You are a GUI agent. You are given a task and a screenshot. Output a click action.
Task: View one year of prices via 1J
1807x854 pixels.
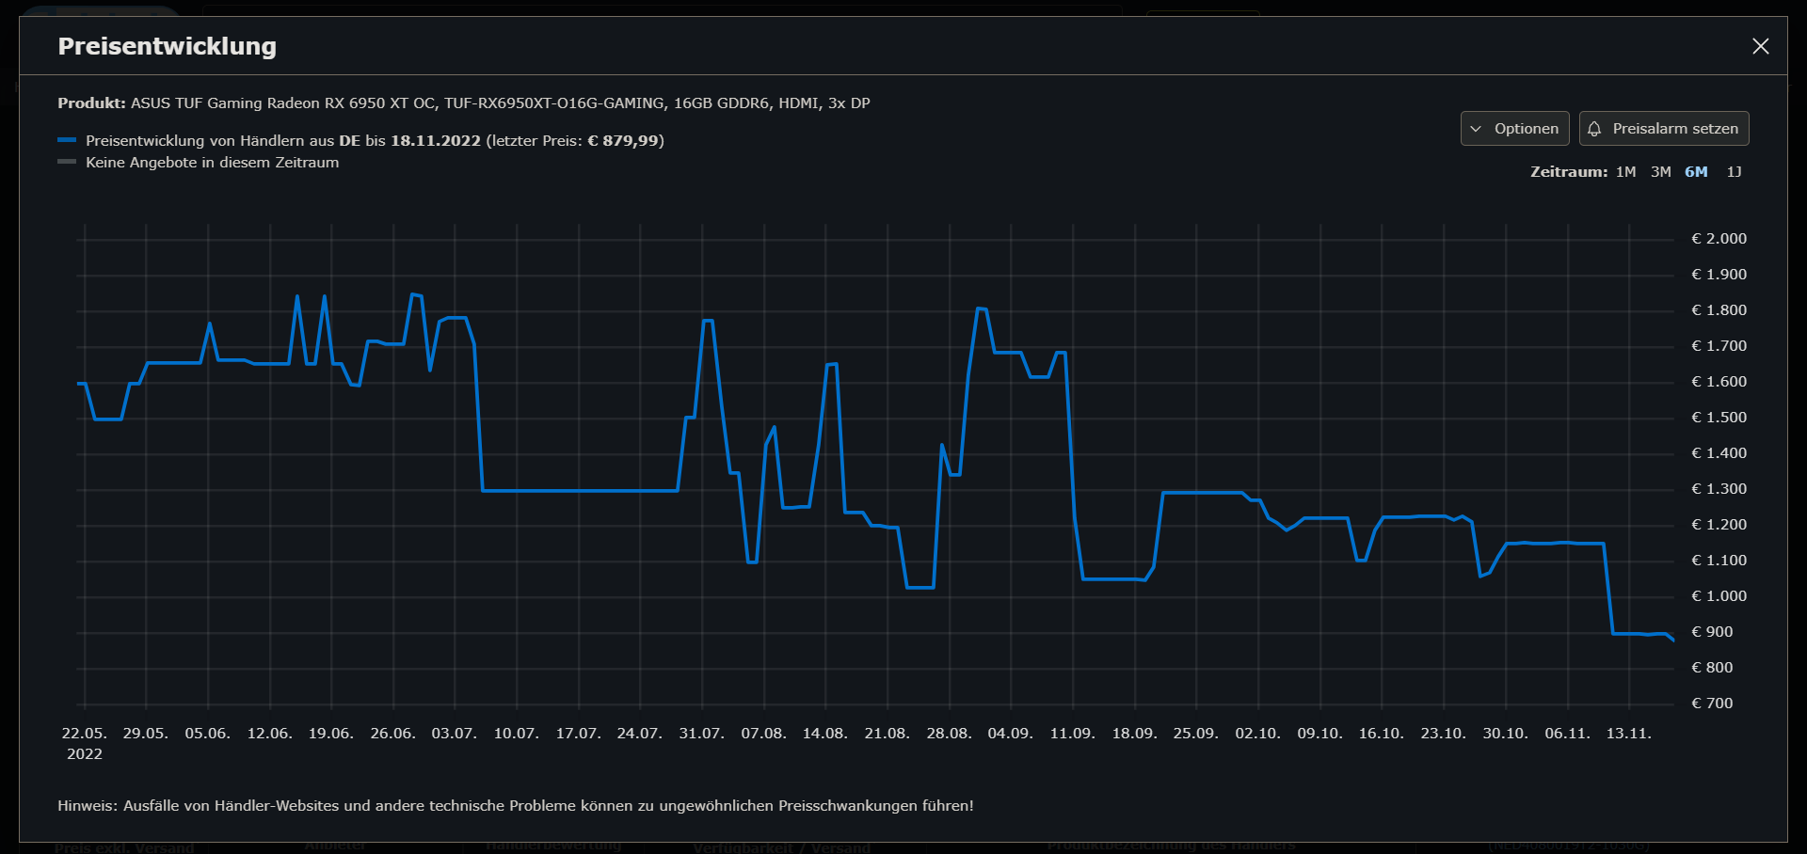point(1735,171)
